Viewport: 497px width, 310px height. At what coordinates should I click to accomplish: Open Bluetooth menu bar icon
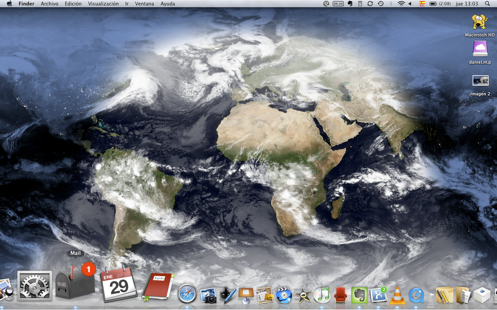391,4
